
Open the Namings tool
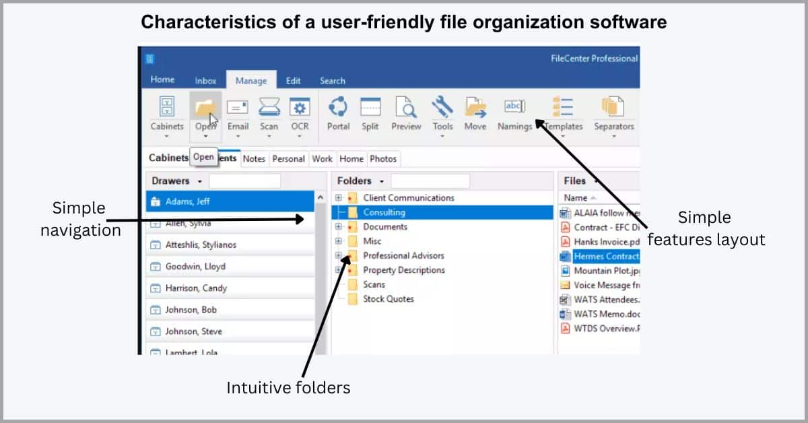(514, 106)
